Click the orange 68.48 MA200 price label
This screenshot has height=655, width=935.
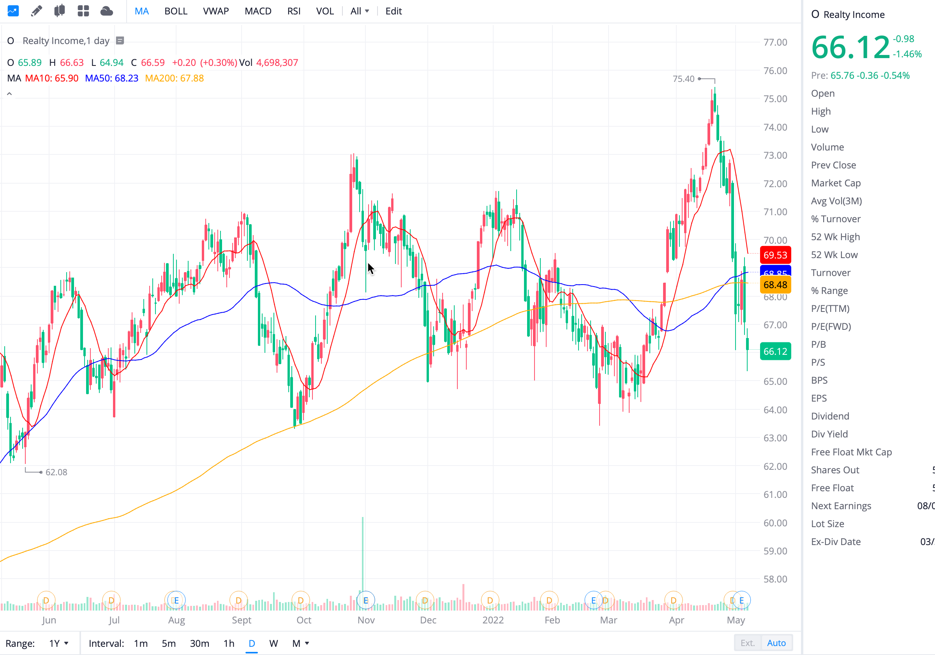775,285
